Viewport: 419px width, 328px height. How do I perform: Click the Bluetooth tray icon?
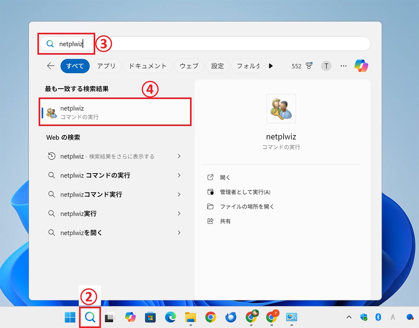pos(377,317)
